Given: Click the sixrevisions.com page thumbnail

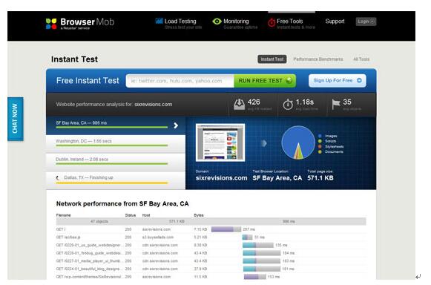Looking at the screenshot, I should (220, 142).
